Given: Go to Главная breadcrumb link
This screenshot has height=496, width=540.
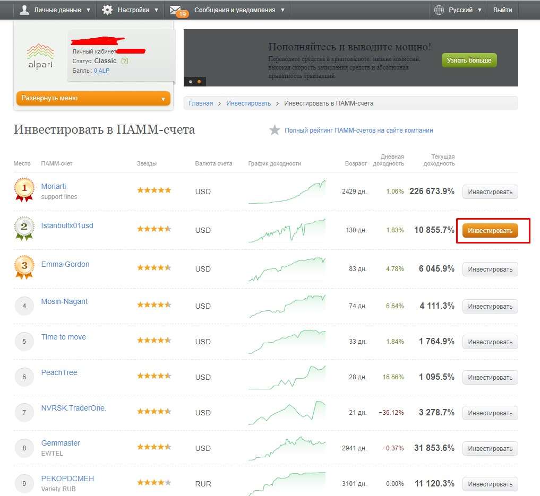Looking at the screenshot, I should pyautogui.click(x=201, y=103).
